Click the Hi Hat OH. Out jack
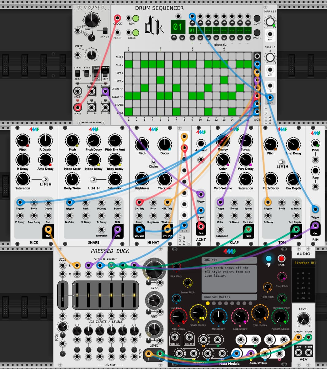327x369 pixels. [x=167, y=229]
